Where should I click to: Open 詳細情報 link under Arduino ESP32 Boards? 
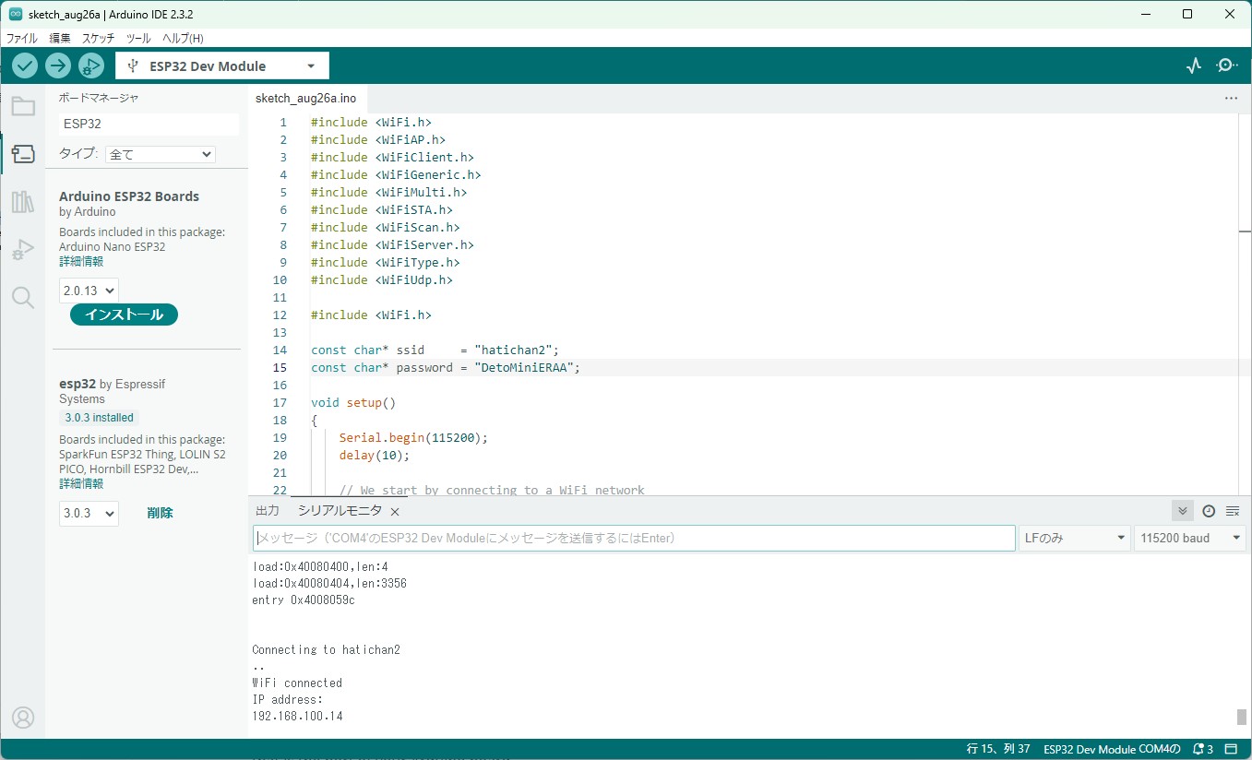81,261
